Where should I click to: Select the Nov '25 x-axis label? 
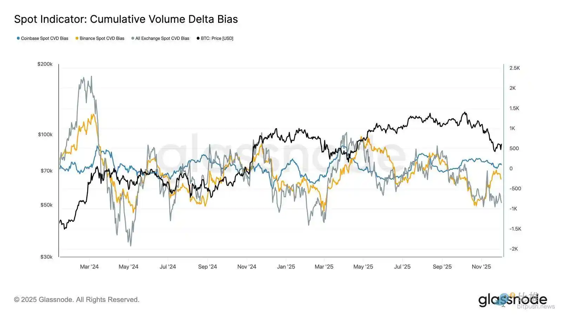[481, 267]
